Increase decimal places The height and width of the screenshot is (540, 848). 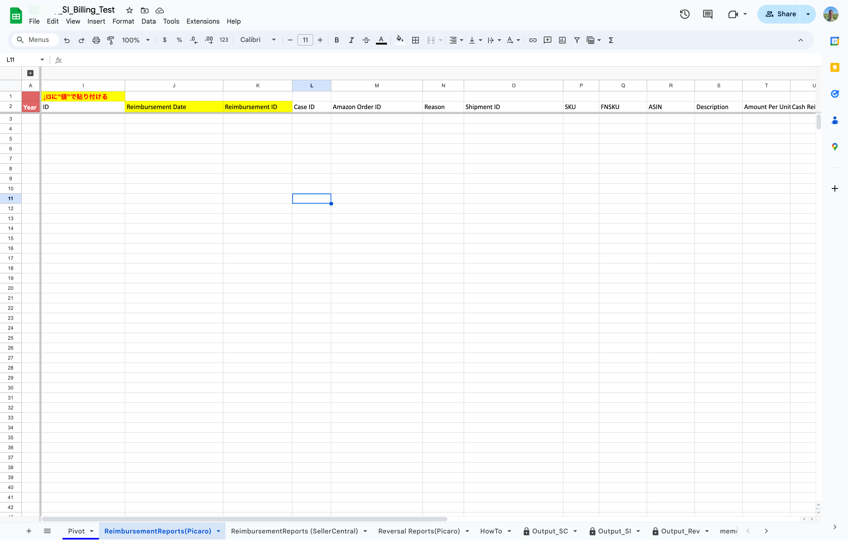[x=209, y=40]
